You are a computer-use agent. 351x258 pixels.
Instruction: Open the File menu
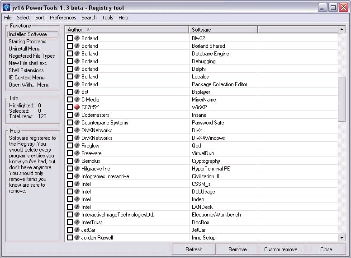[8, 18]
